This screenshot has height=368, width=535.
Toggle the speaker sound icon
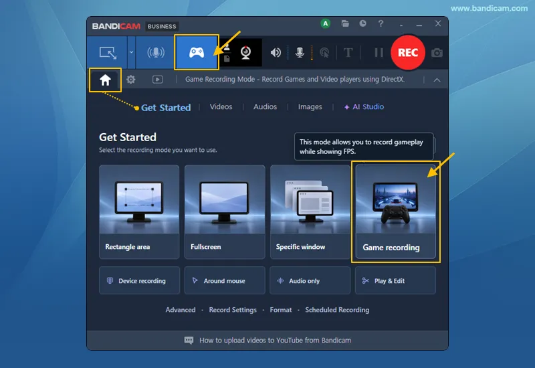coord(276,53)
